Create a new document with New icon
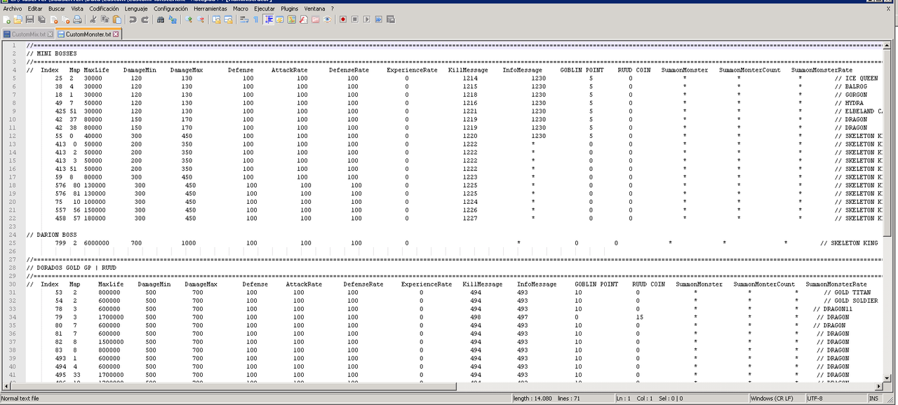The height and width of the screenshot is (405, 898). pos(6,20)
